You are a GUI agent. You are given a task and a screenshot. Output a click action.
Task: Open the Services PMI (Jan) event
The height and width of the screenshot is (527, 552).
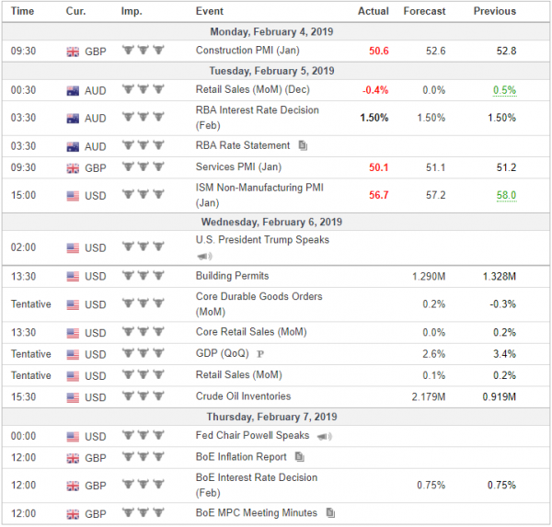pyautogui.click(x=238, y=166)
